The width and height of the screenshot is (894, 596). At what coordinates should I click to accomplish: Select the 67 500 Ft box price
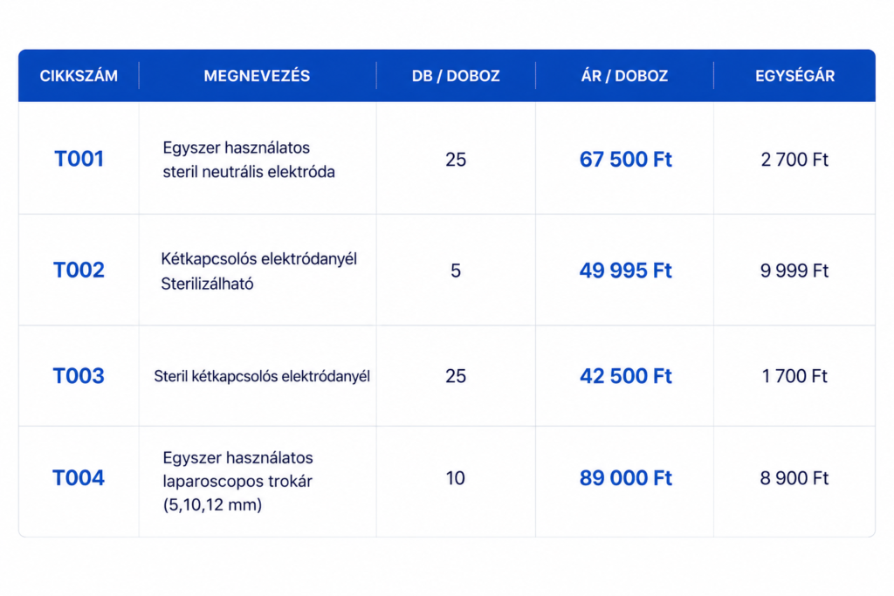pos(625,160)
